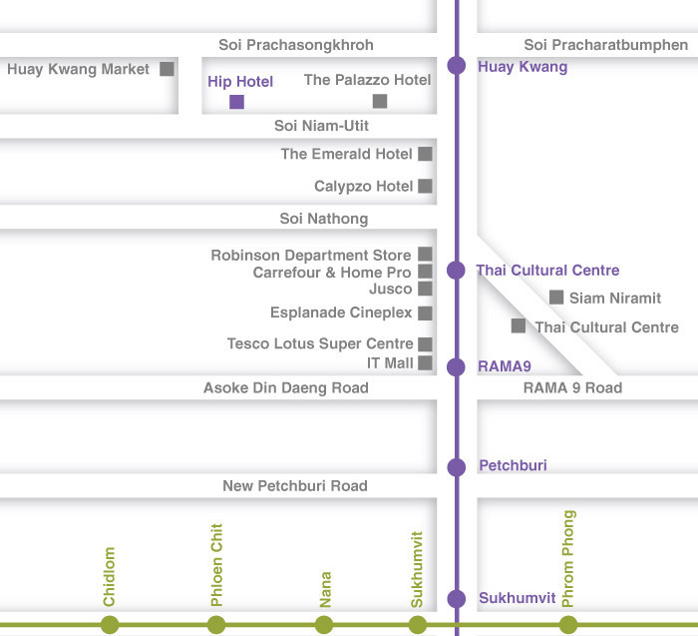Image resolution: width=698 pixels, height=636 pixels.
Task: Click the New Petchburi Road label
Action: (295, 486)
